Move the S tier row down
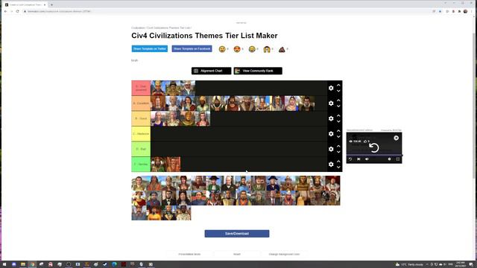Screen dimensions: 477x268 pos(338,91)
